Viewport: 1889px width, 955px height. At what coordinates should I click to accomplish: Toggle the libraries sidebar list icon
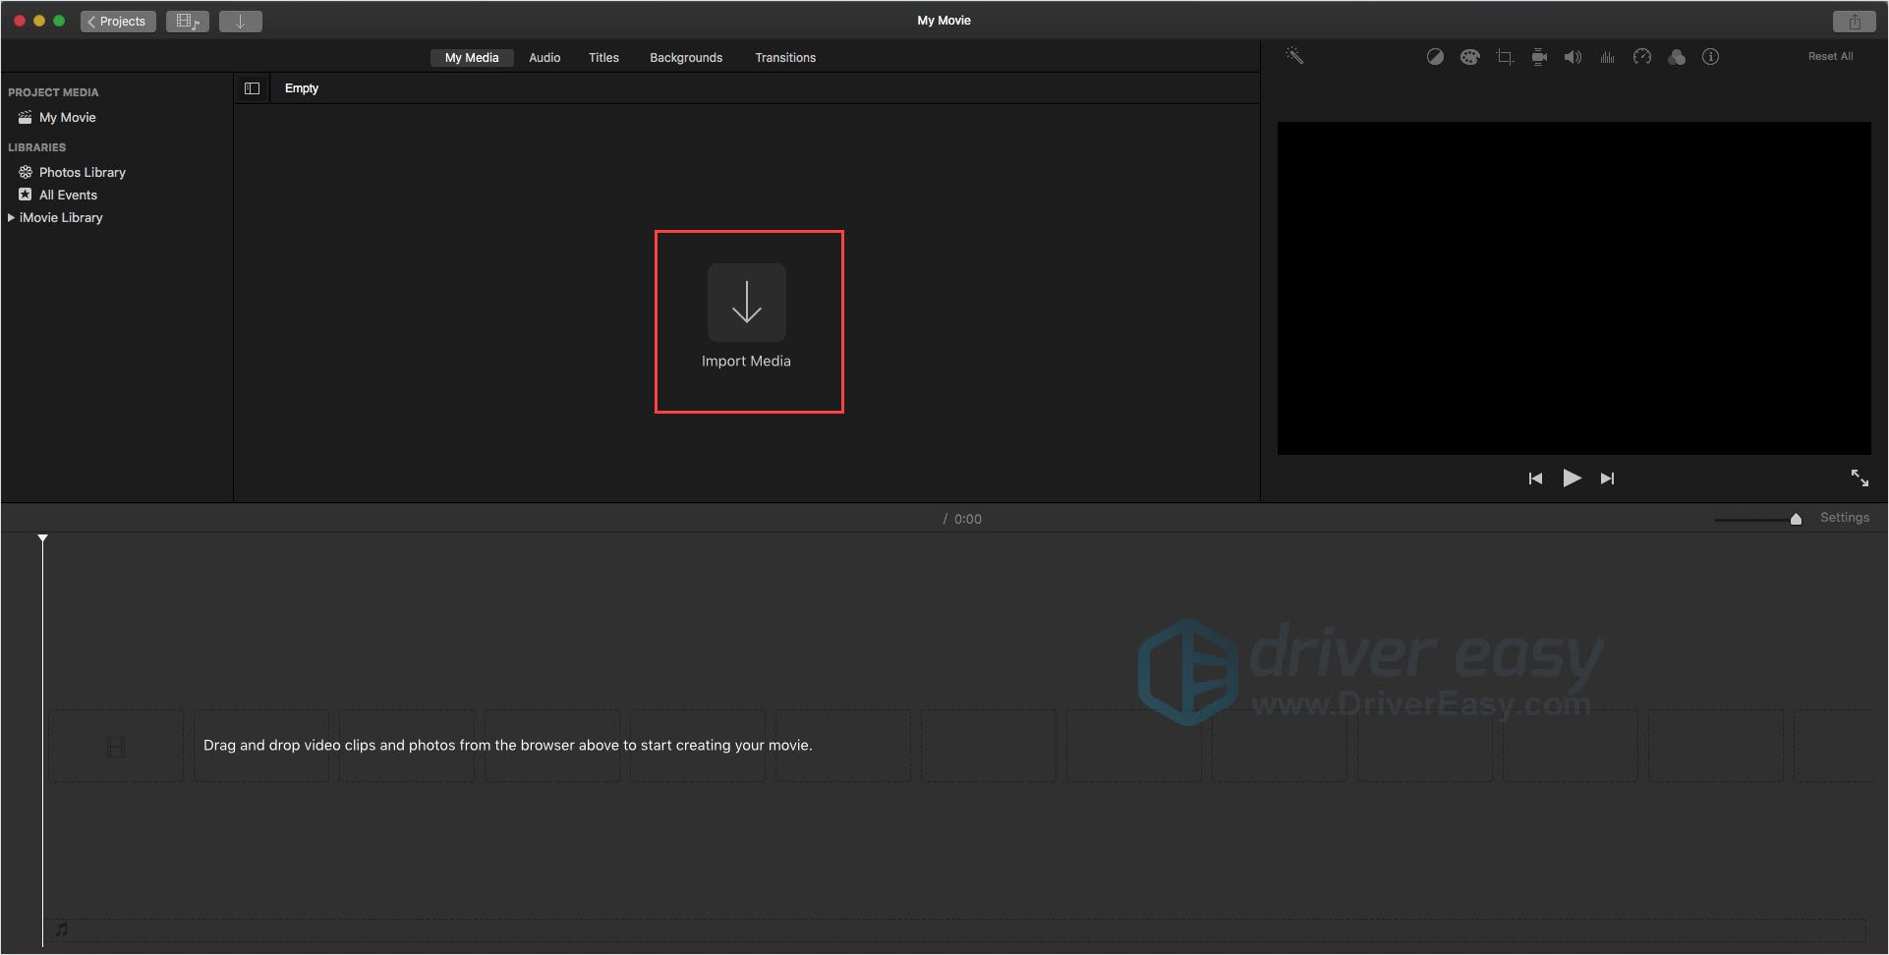pyautogui.click(x=252, y=88)
